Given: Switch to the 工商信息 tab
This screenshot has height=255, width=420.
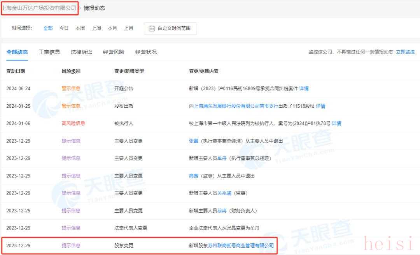Looking at the screenshot, I should coord(49,52).
